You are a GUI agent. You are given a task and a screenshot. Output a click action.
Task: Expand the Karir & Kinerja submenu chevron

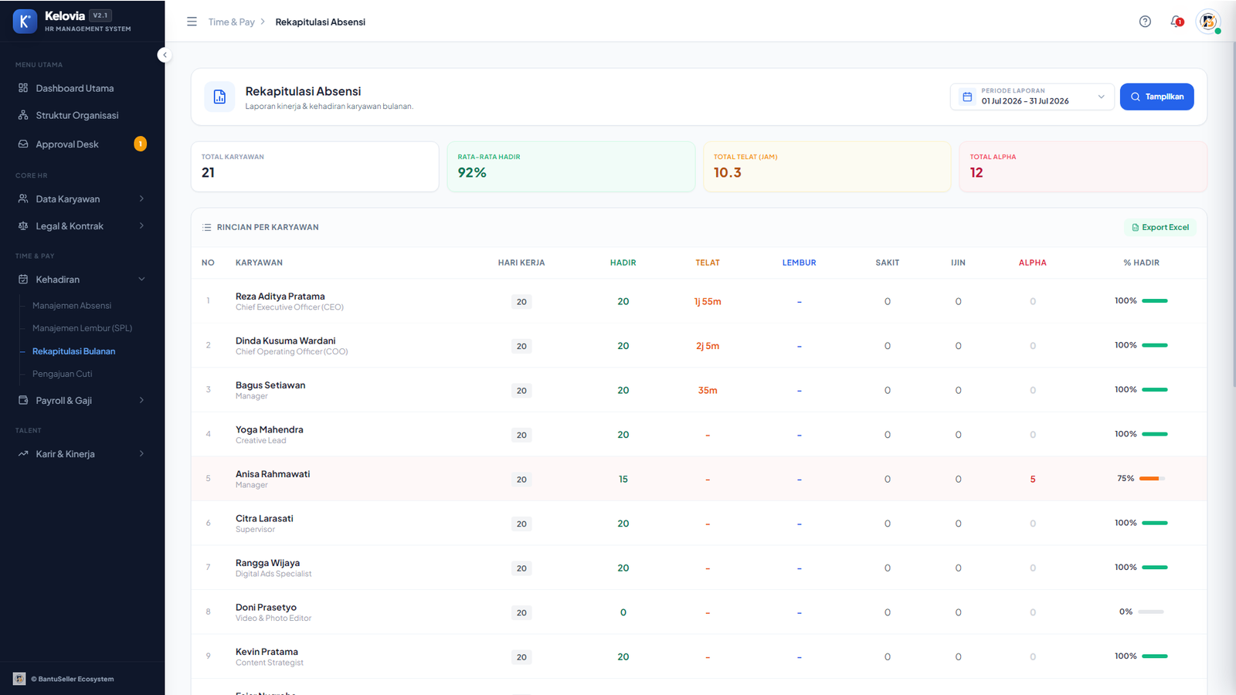(x=141, y=454)
